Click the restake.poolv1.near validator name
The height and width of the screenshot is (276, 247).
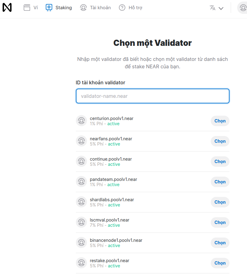tap(110, 261)
